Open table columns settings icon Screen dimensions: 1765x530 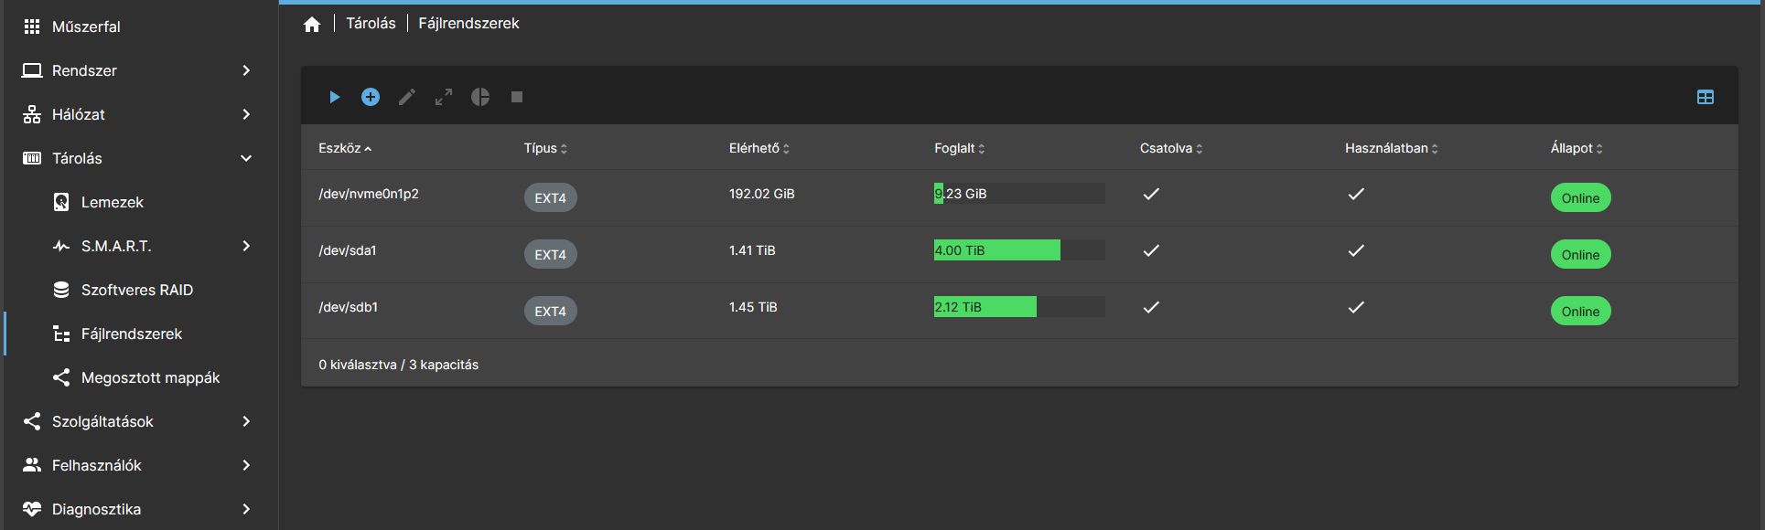pos(1706,97)
